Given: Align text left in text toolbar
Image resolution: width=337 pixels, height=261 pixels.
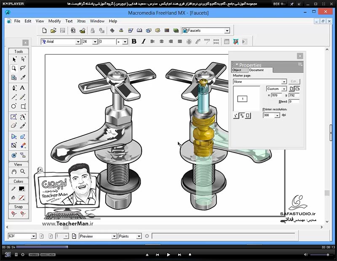Looking at the screenshot, I should pyautogui.click(x=152, y=41).
